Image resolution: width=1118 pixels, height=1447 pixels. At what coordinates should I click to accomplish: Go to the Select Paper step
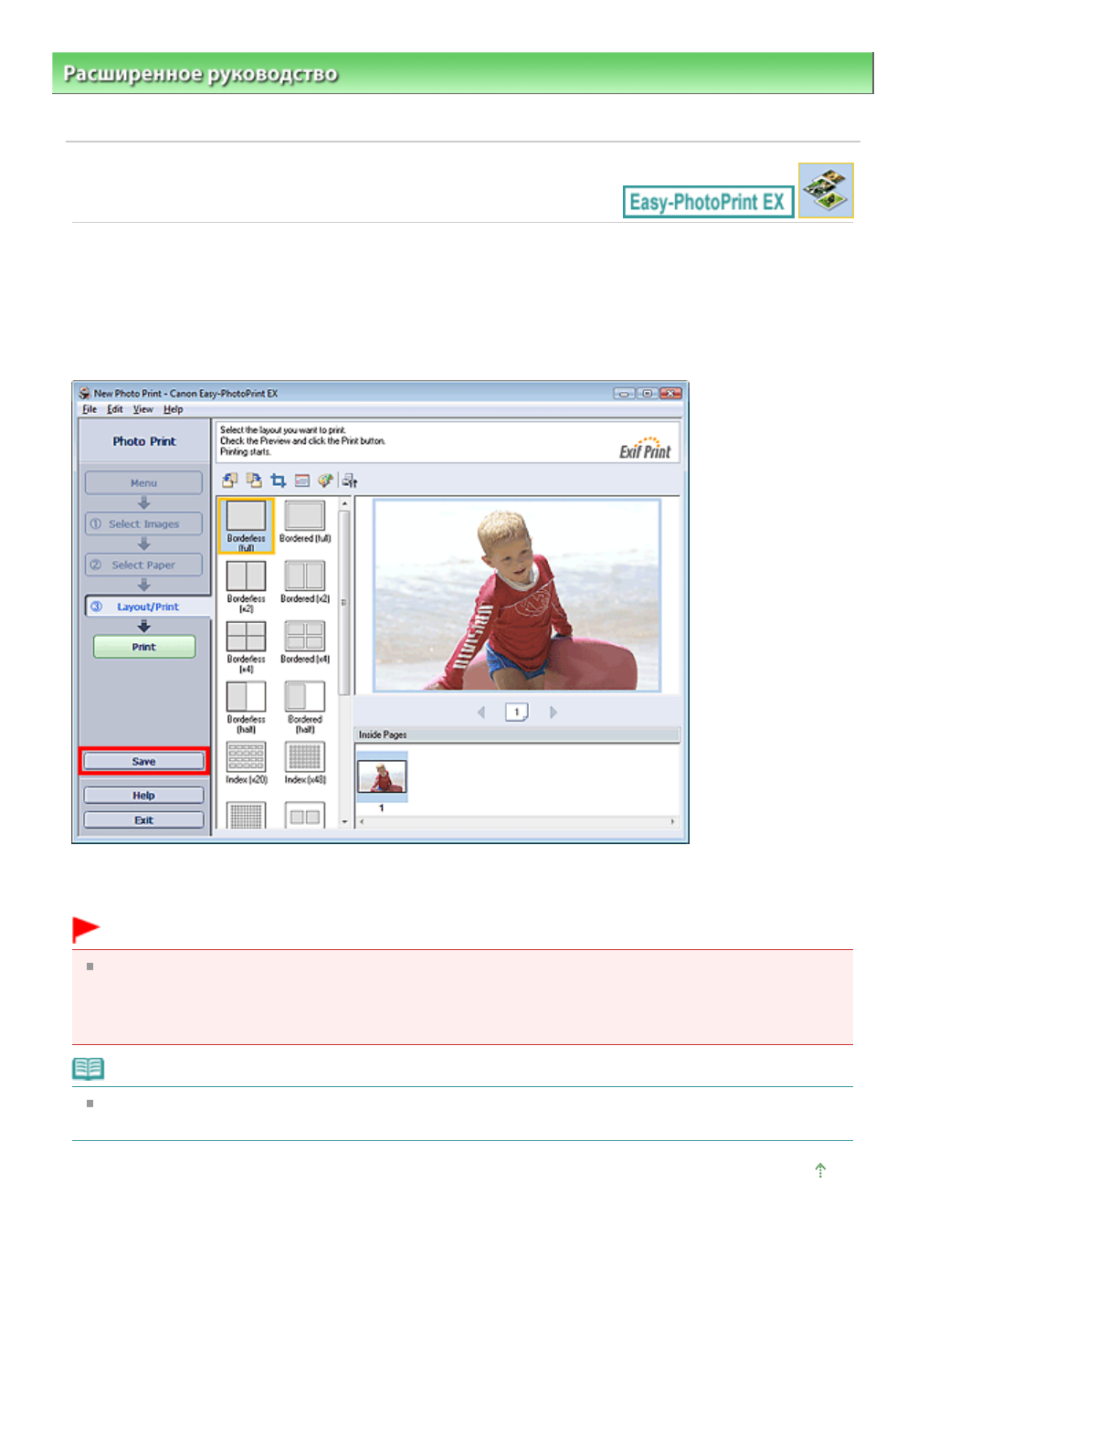pos(143,565)
